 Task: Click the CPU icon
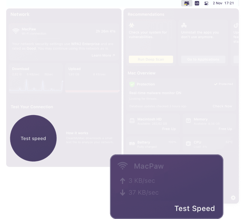[x=188, y=144]
